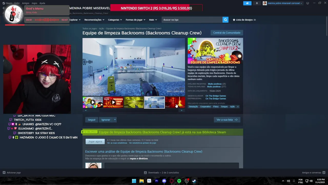The image size is (328, 185).
Task: Play the Launch Trailer thumbnail
Action: 113,102
